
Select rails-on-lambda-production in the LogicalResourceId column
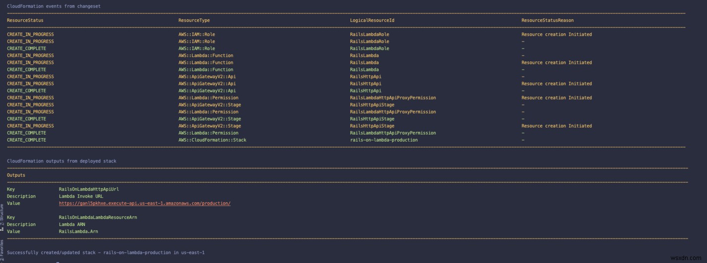pos(384,140)
